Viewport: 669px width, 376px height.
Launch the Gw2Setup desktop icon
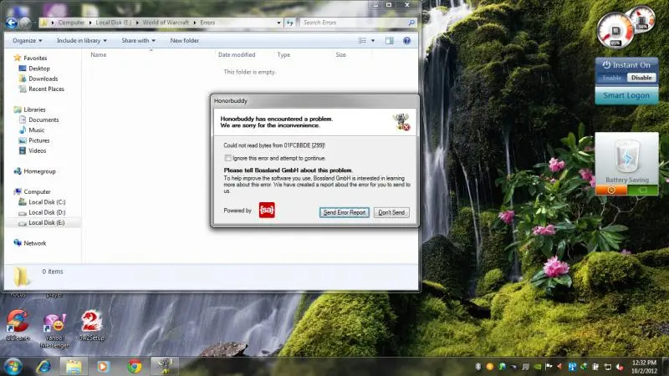point(91,322)
